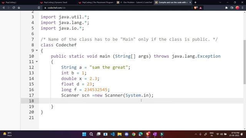Open the tab search dropdown arrow

point(220,2)
